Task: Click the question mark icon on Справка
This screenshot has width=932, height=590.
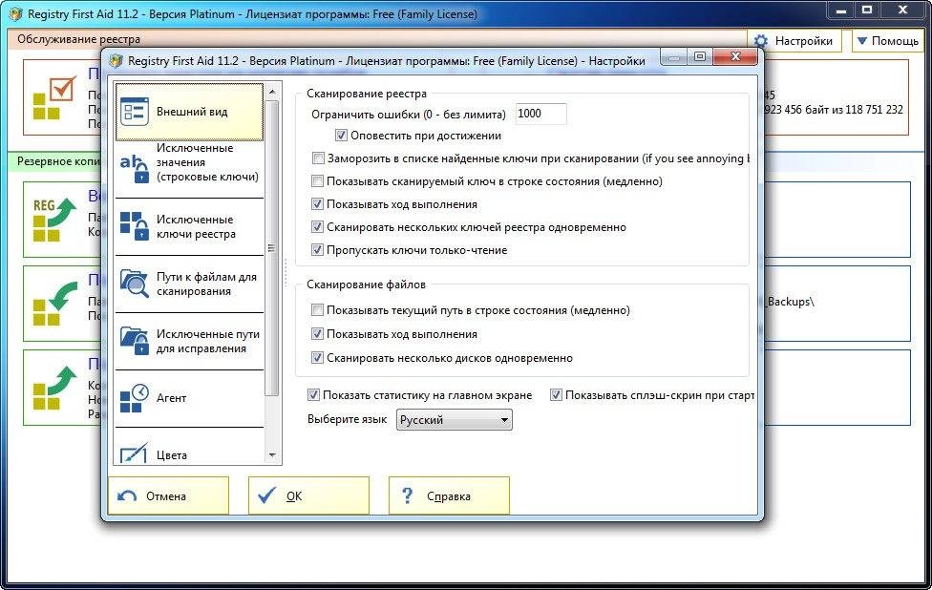Action: pos(407,495)
